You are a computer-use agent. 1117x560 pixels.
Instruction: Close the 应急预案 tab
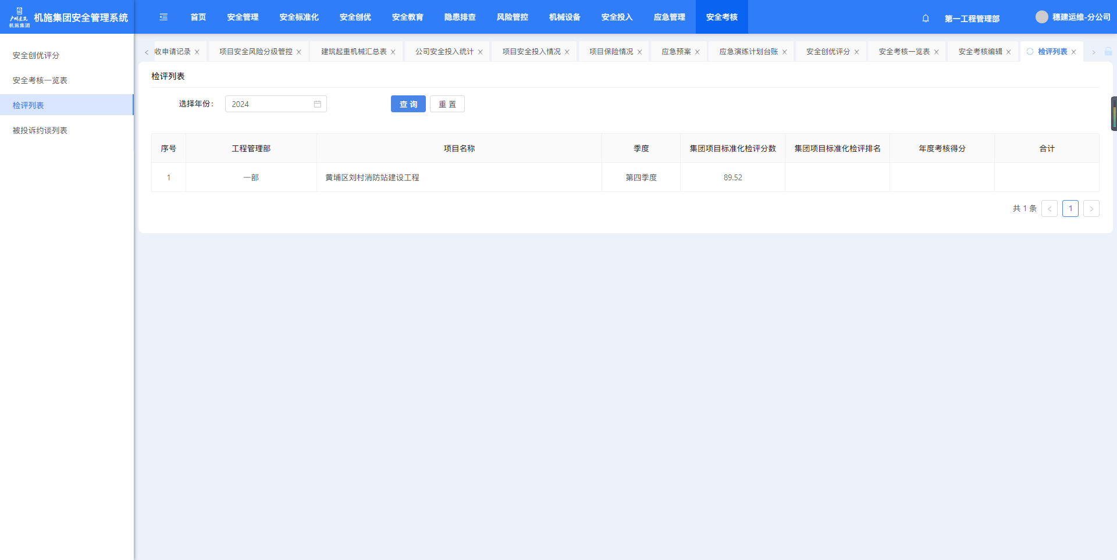pos(697,52)
